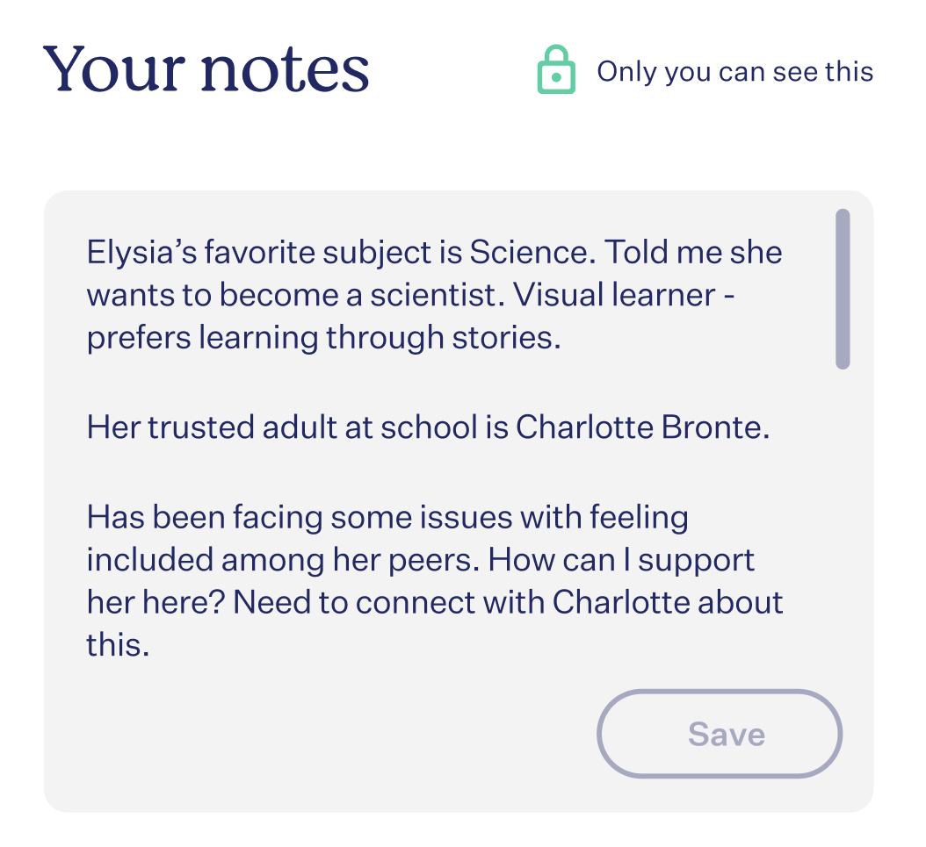Click 'How can I support' question text
926x847 pixels.
[621, 560]
